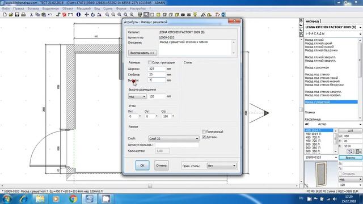Viewport: 363px width, 204px height.
Task: Toggle 'Открыть' checkbox in side panel
Action: tap(340, 173)
